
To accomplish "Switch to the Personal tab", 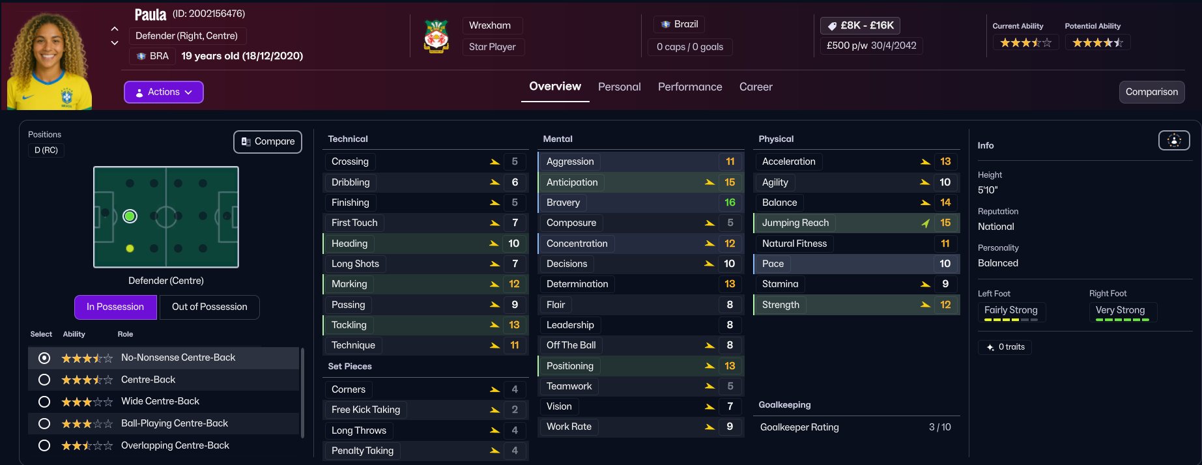I will pyautogui.click(x=619, y=87).
